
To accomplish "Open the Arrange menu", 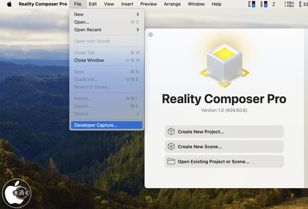I will pyautogui.click(x=172, y=4).
